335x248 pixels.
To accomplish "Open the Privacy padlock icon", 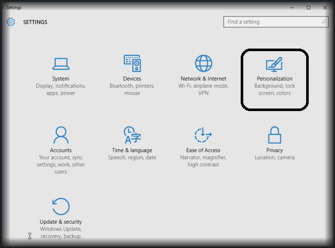I will (x=275, y=135).
